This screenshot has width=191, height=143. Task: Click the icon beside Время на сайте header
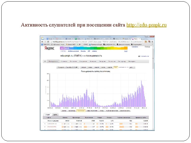coord(147,118)
